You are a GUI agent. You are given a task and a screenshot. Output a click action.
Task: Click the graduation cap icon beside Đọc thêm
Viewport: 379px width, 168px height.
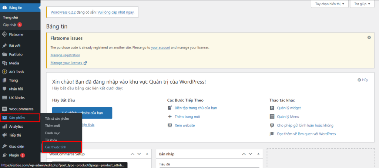coord(272,134)
